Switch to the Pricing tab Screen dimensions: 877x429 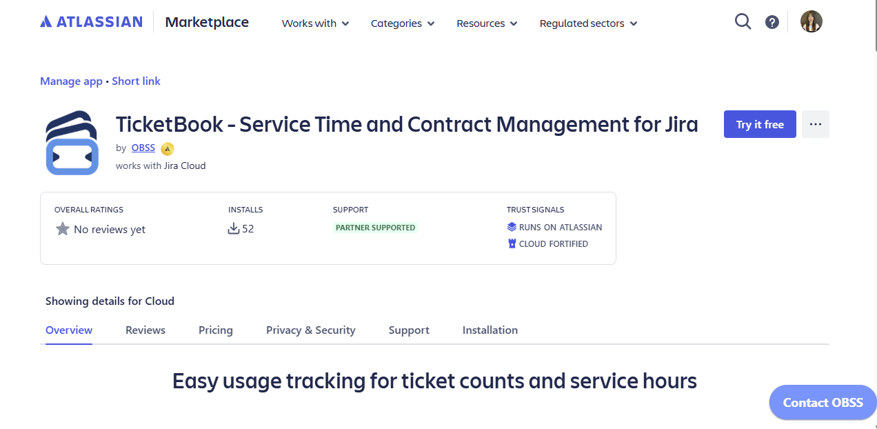pyautogui.click(x=216, y=330)
